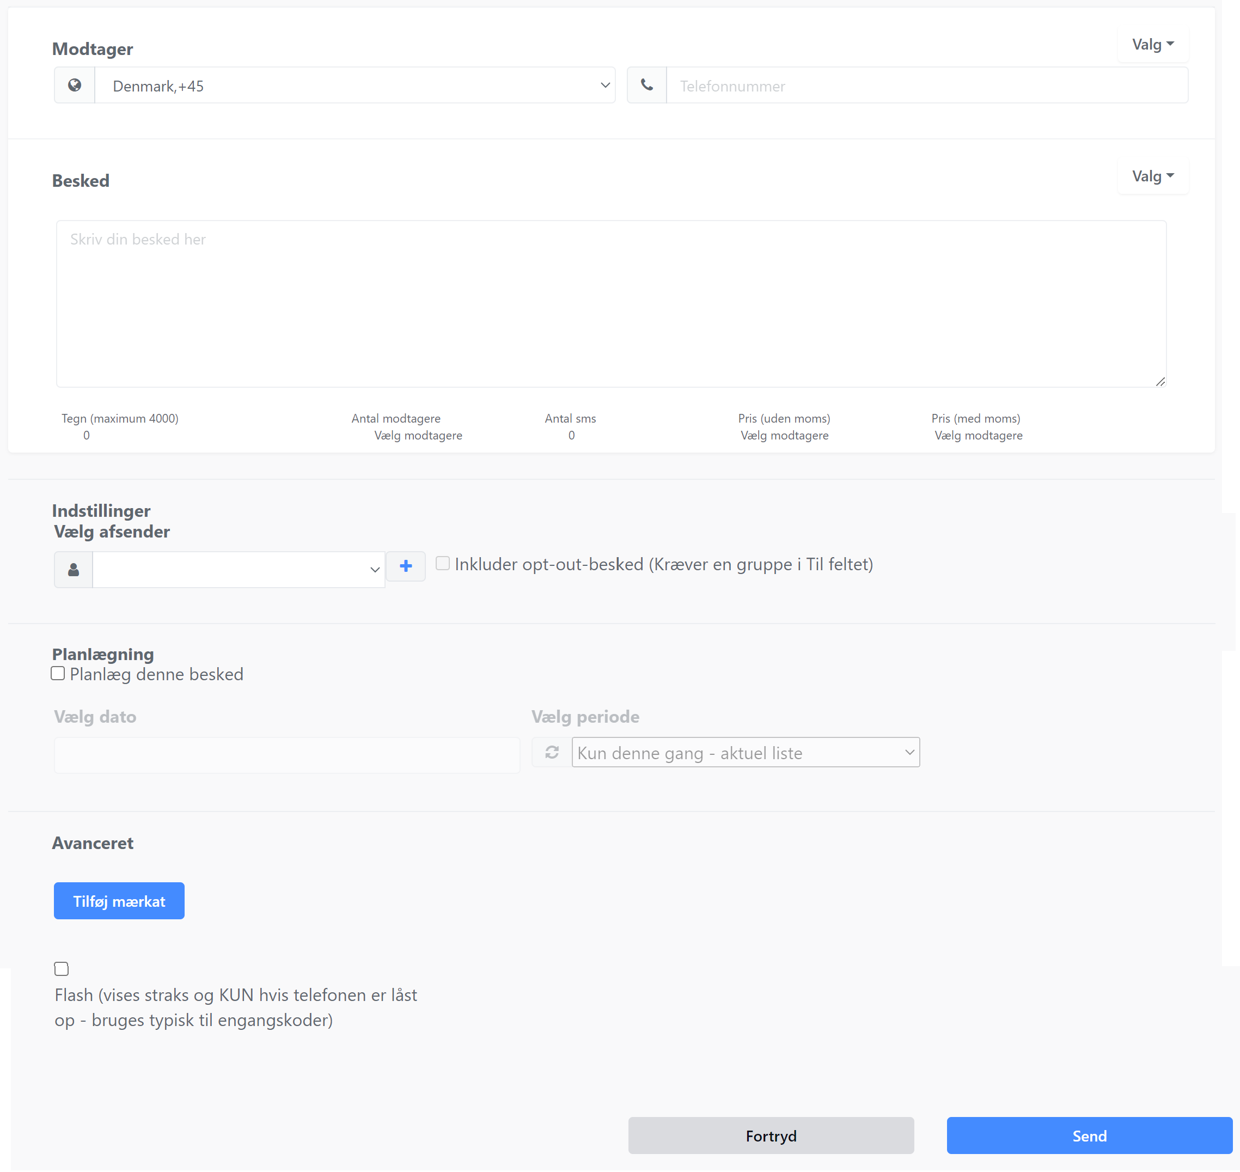This screenshot has height=1172, width=1240.
Task: Add a new sender with plus icon
Action: point(406,566)
